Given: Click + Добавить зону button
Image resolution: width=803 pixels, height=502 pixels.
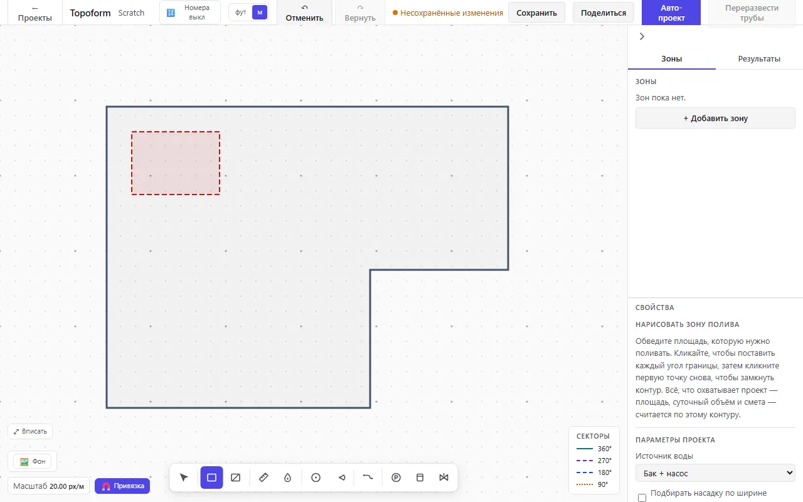Looking at the screenshot, I should point(715,118).
